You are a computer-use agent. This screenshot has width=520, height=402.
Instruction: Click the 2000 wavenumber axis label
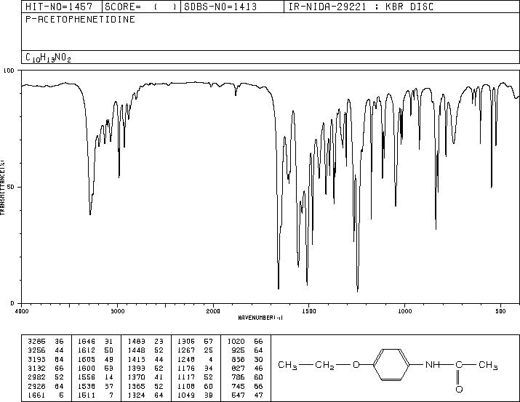(x=213, y=311)
